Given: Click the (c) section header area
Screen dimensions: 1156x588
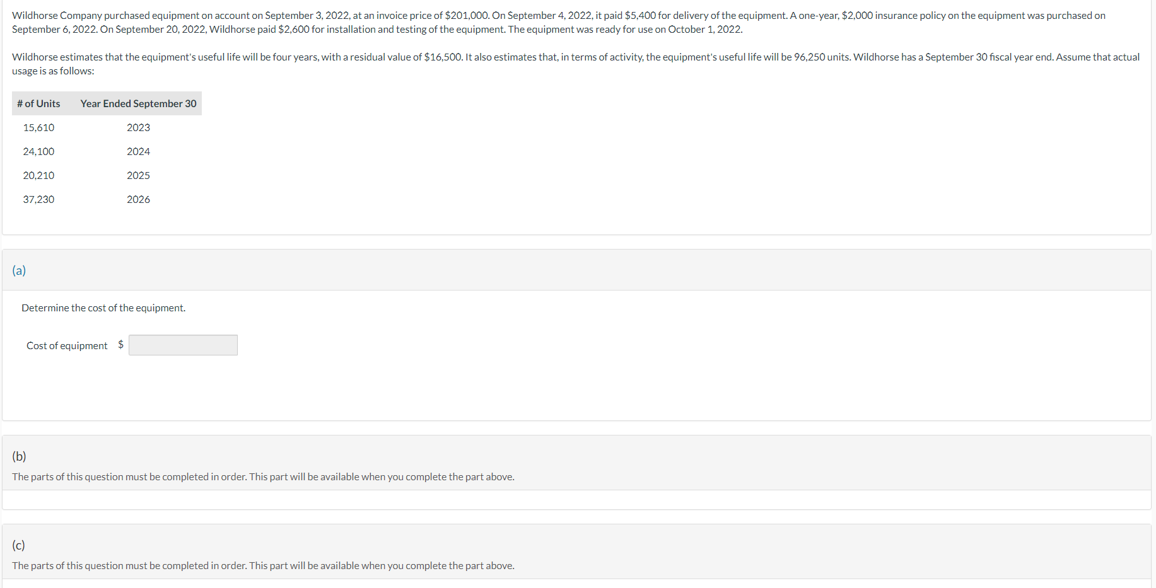Looking at the screenshot, I should 19,545.
